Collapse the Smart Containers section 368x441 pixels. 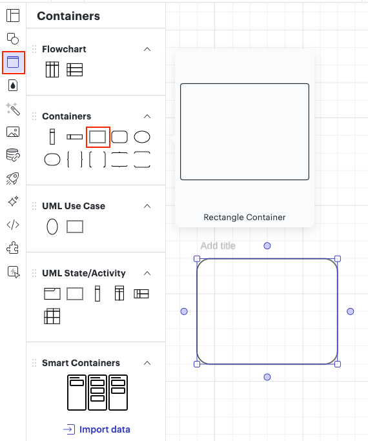pyautogui.click(x=147, y=363)
